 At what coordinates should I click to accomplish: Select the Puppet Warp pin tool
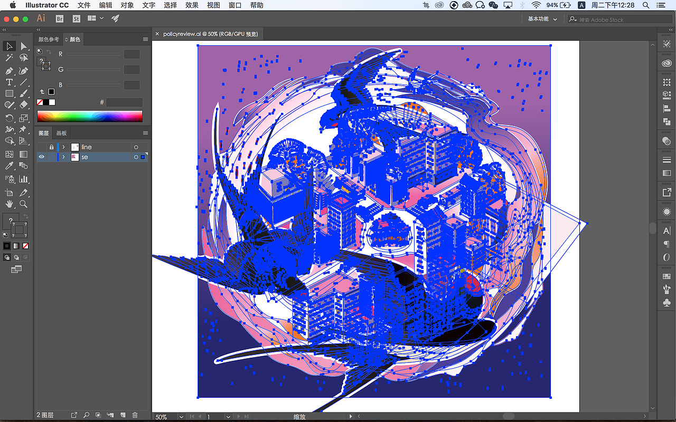24,129
